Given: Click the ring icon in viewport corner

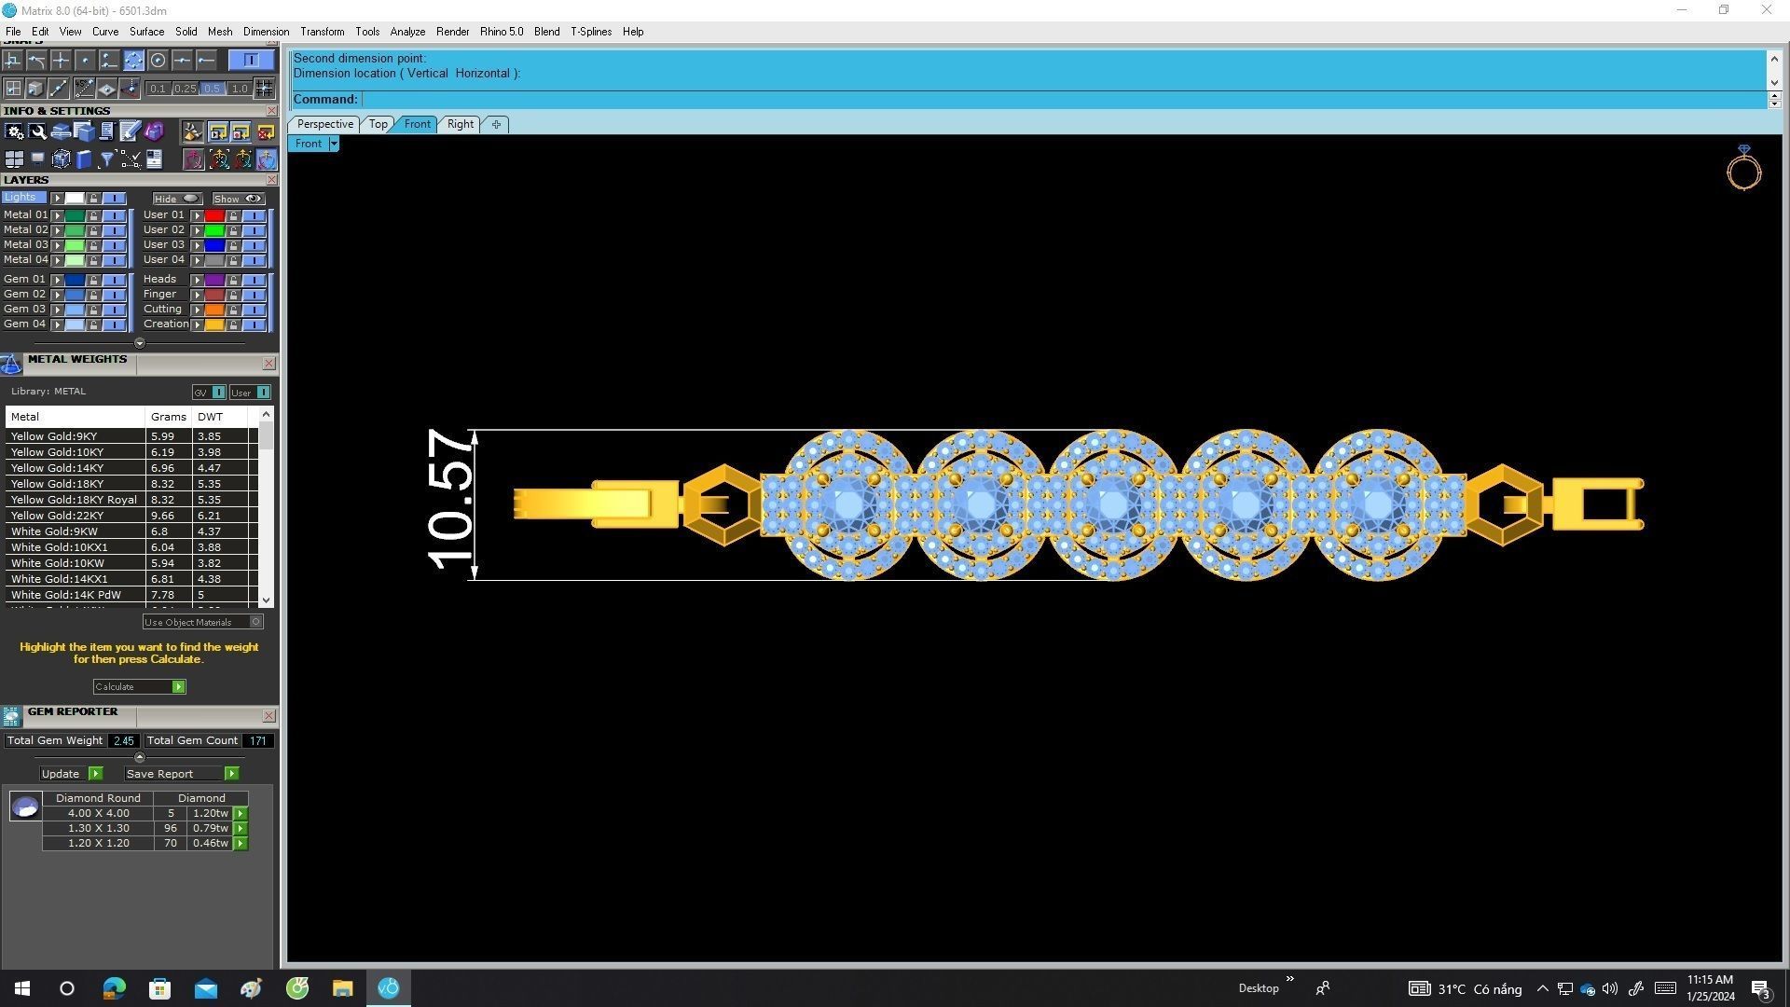Looking at the screenshot, I should click(x=1743, y=168).
